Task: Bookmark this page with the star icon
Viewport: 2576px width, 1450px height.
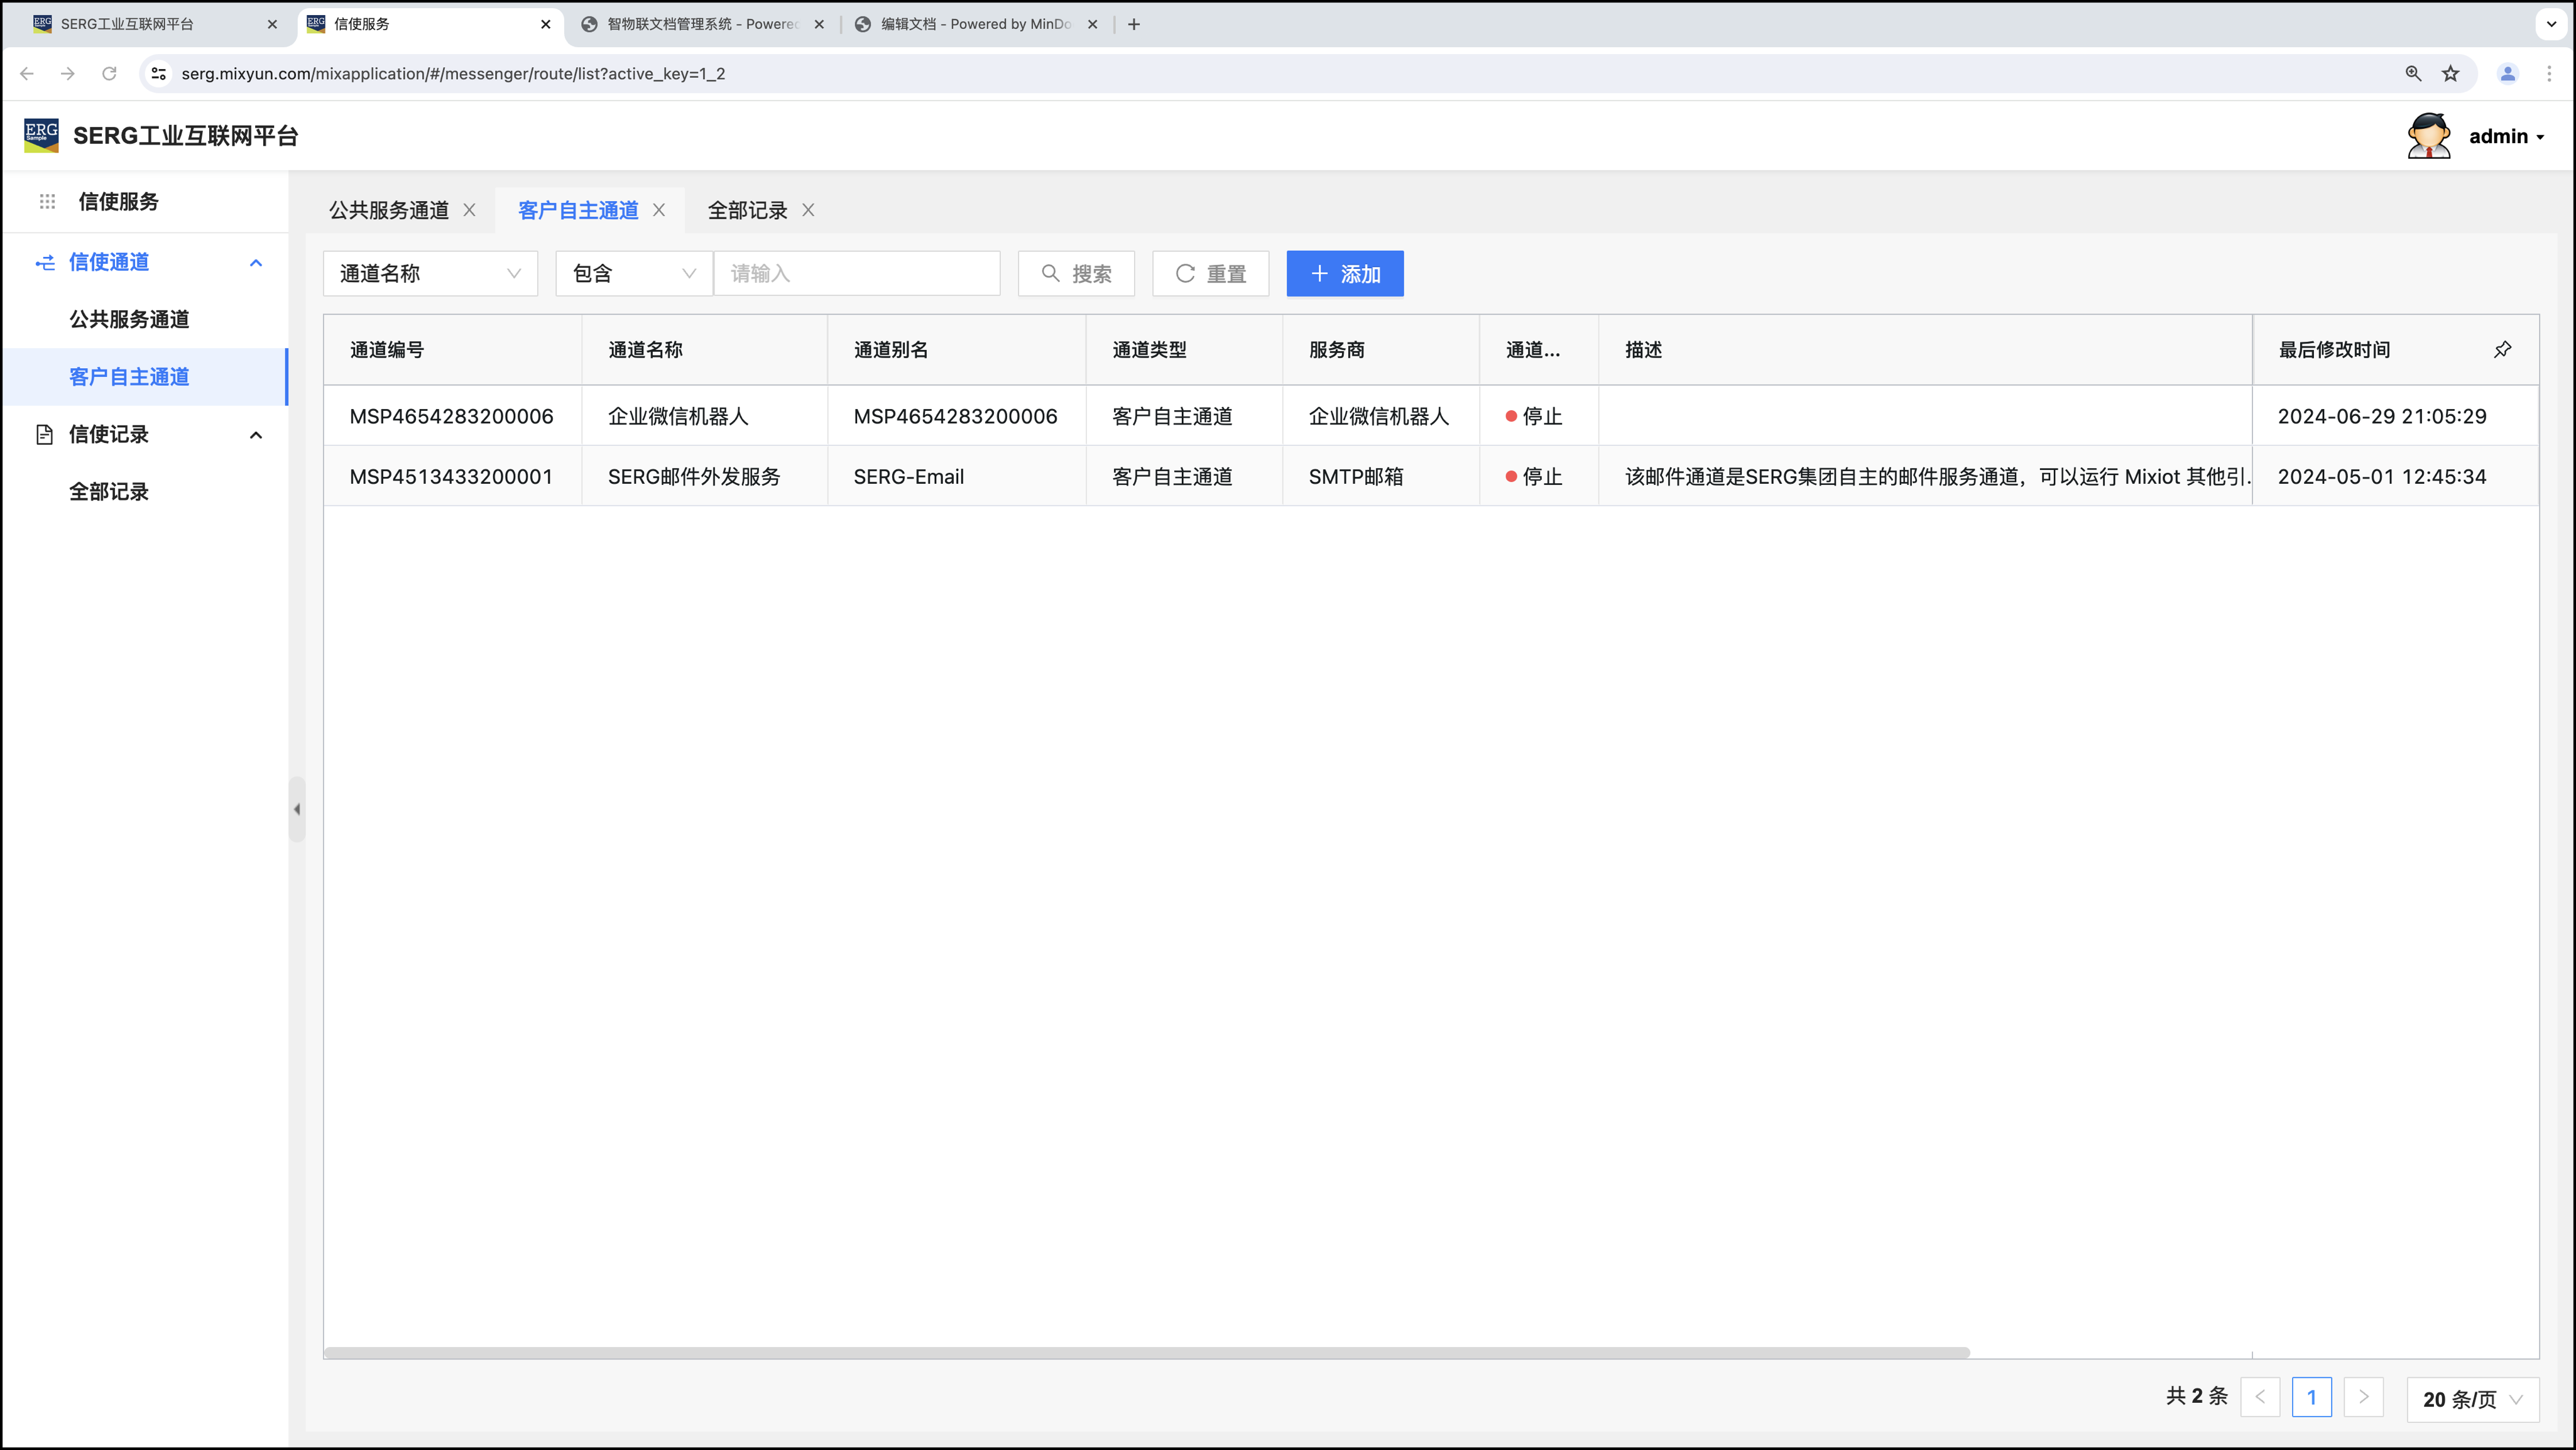Action: pyautogui.click(x=2450, y=74)
